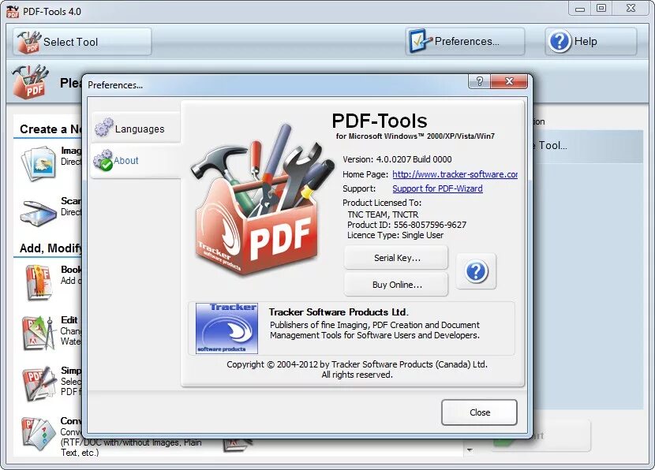Screen dimensions: 655x470
Task: Open the Languages tab in Preferences
Action: 136,128
